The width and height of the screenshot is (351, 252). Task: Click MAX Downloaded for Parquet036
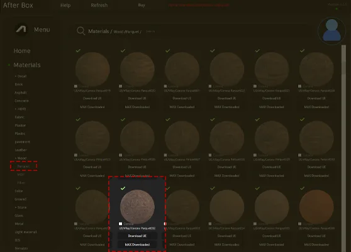(x=316, y=244)
